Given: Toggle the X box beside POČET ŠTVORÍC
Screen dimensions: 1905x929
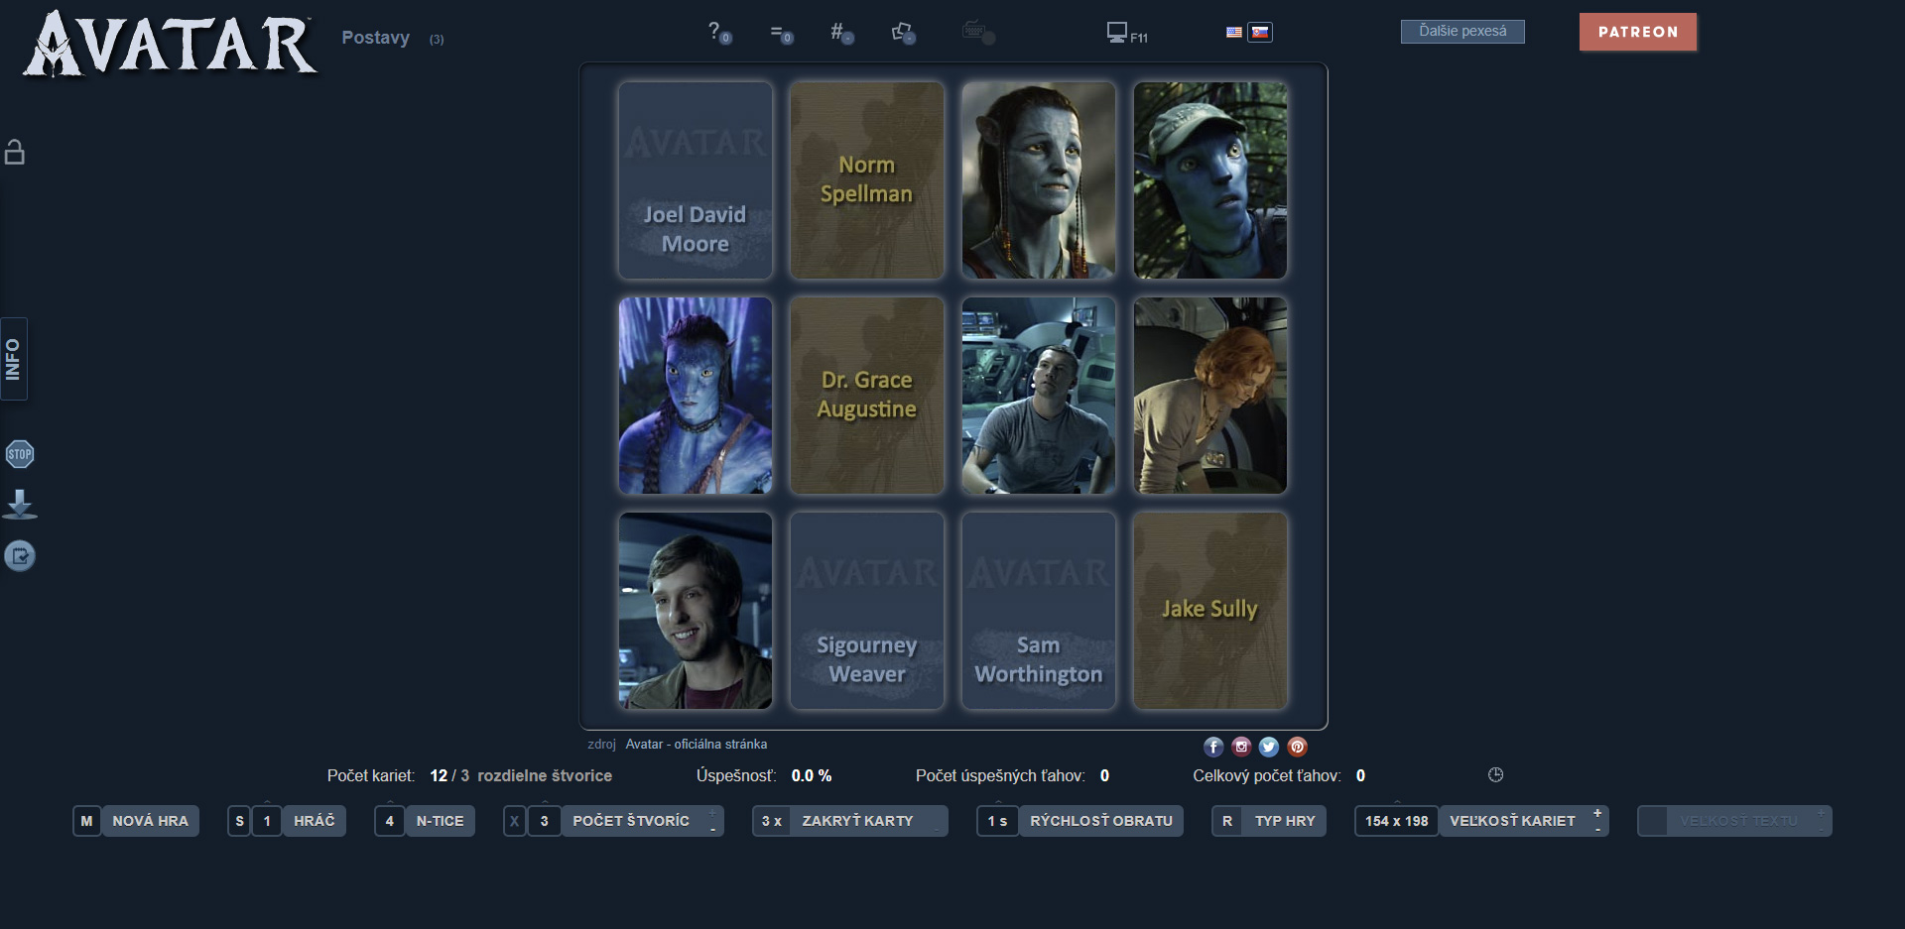Looking at the screenshot, I should point(514,821).
